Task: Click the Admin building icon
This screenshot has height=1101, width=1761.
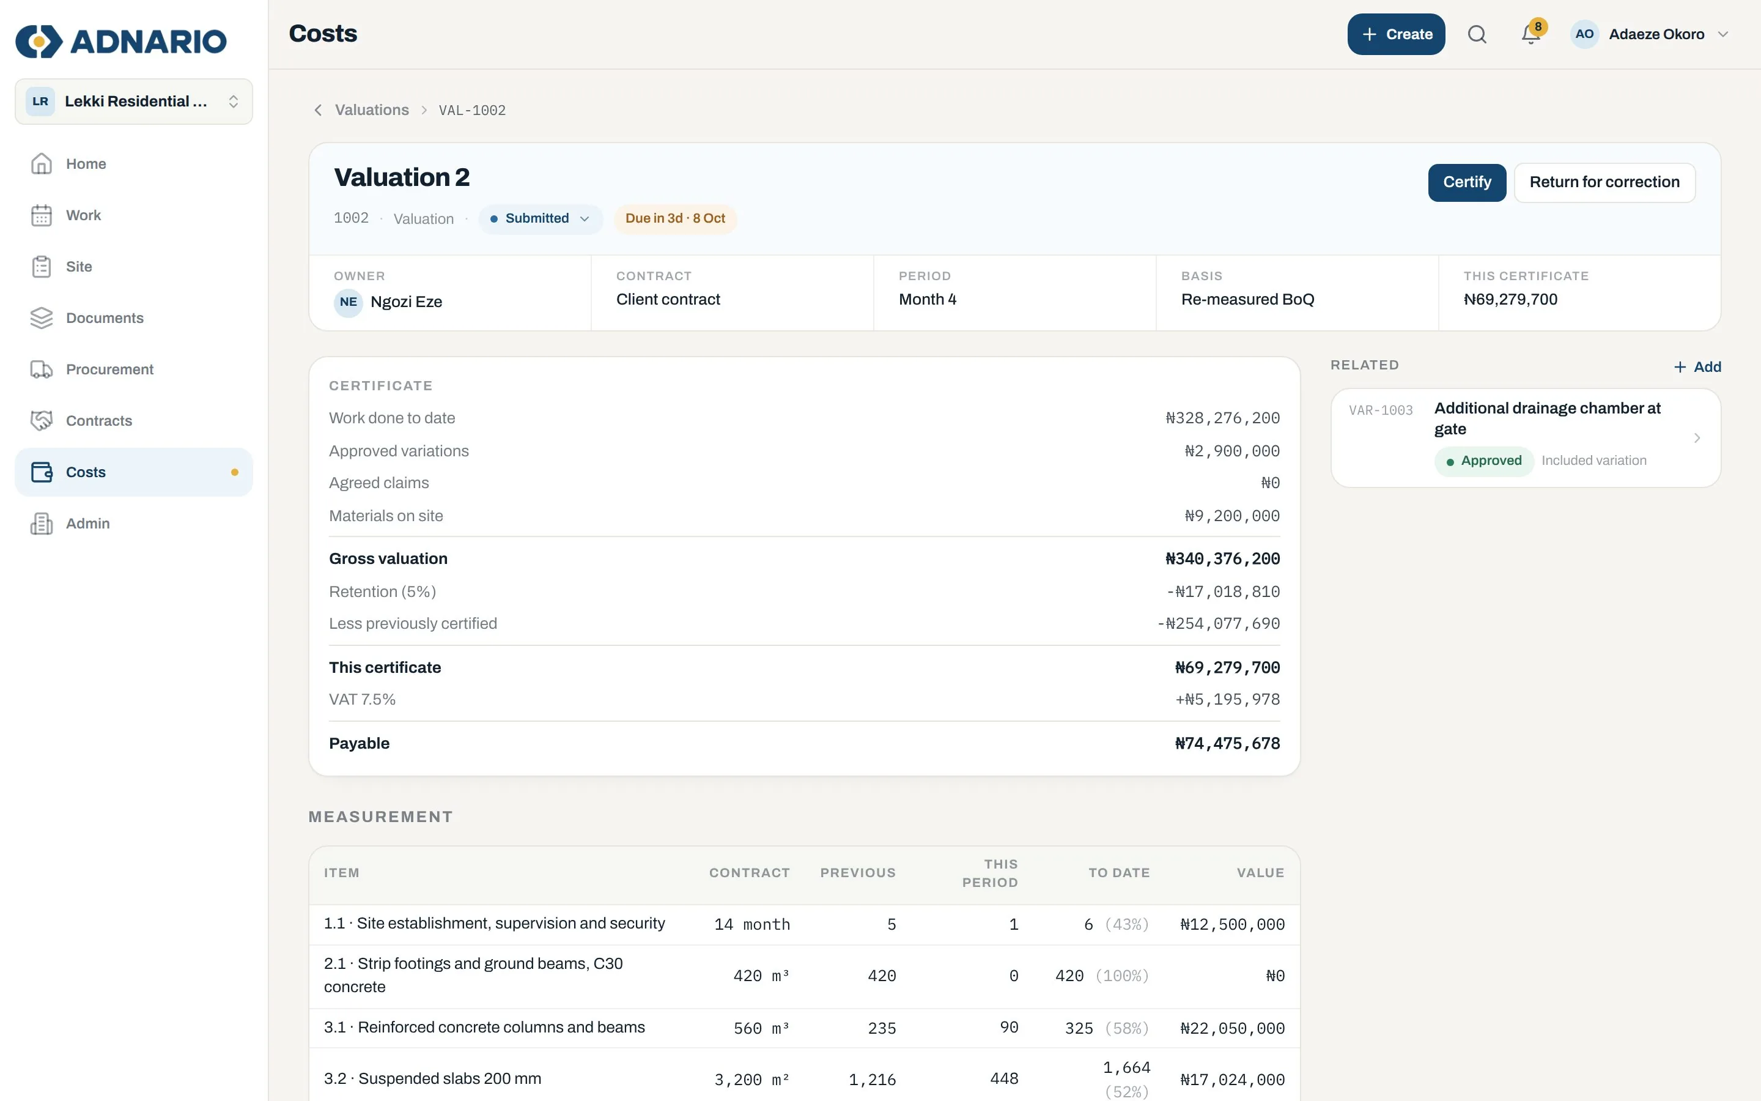Action: coord(42,524)
